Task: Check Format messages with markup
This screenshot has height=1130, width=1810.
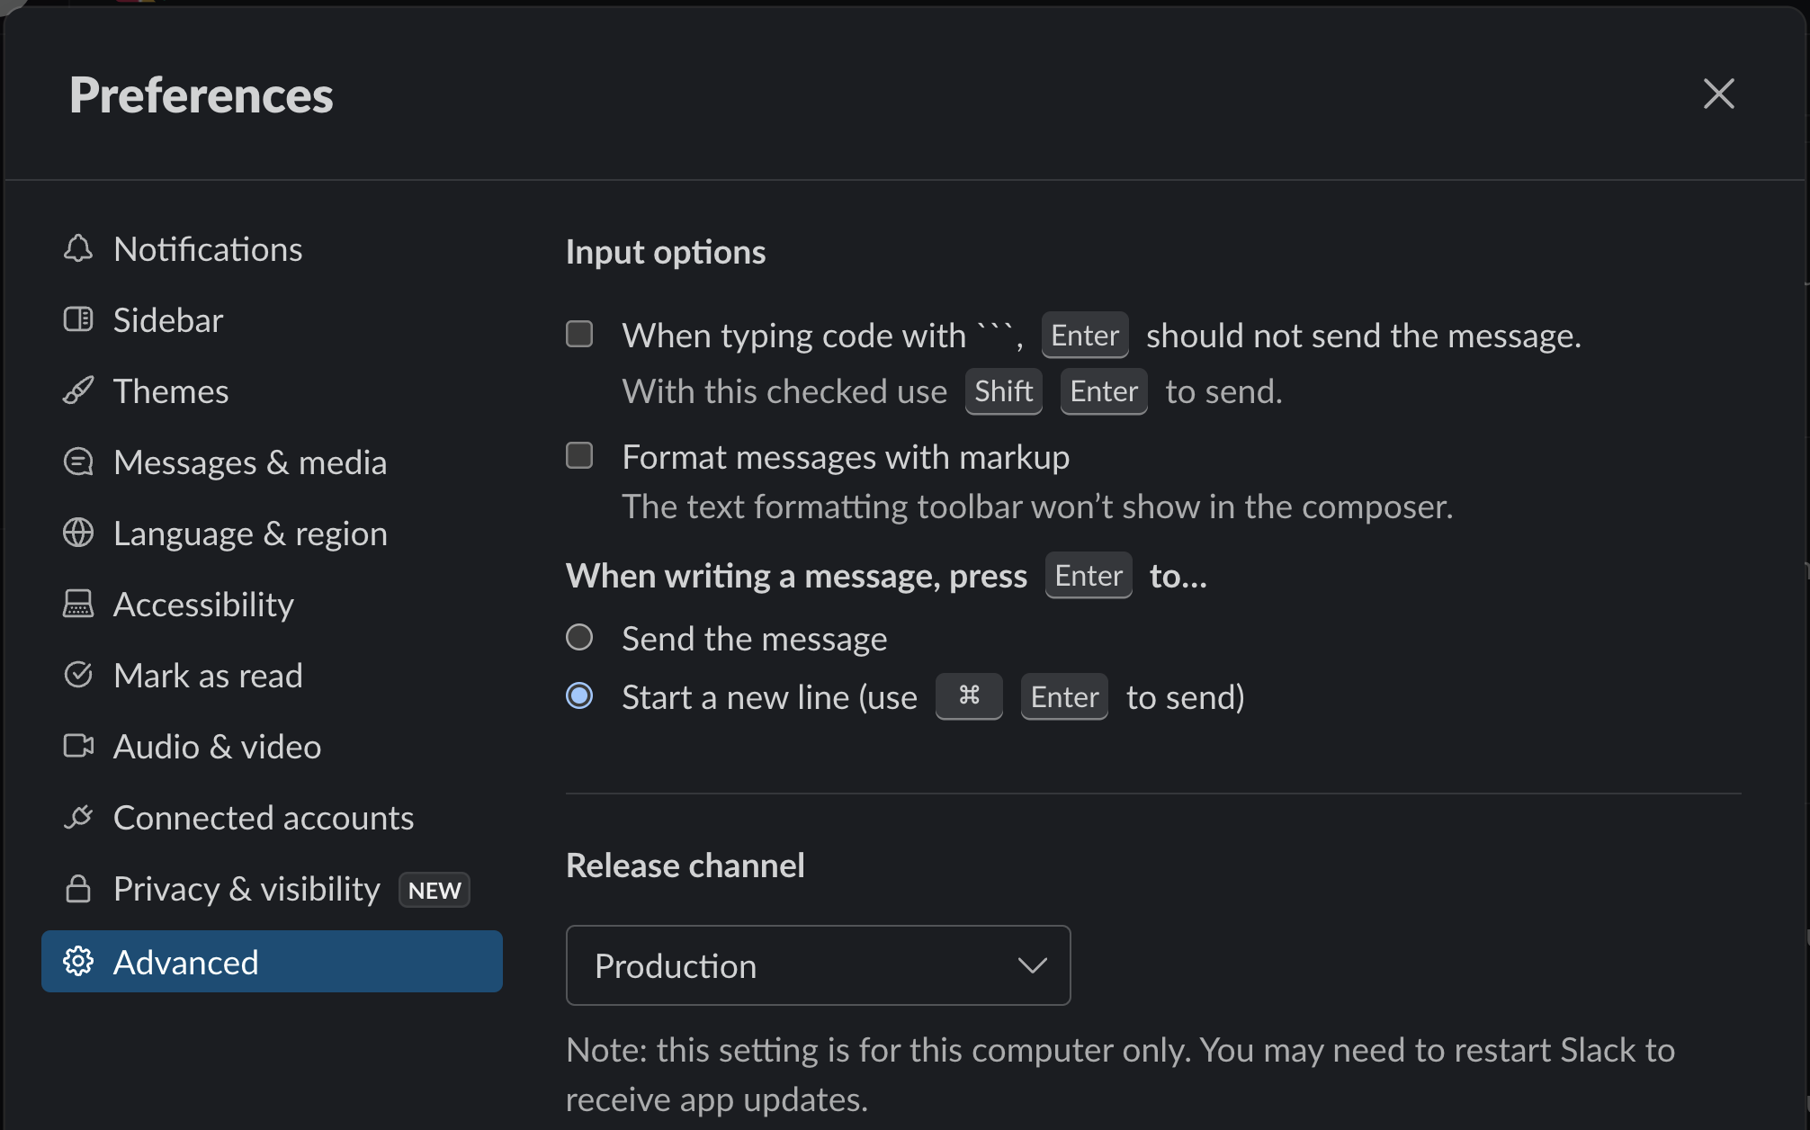Action: (x=579, y=455)
